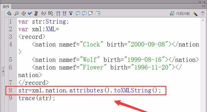Click line 2 'var xml:XML='
This screenshot has height=112, width=207.
39,29
